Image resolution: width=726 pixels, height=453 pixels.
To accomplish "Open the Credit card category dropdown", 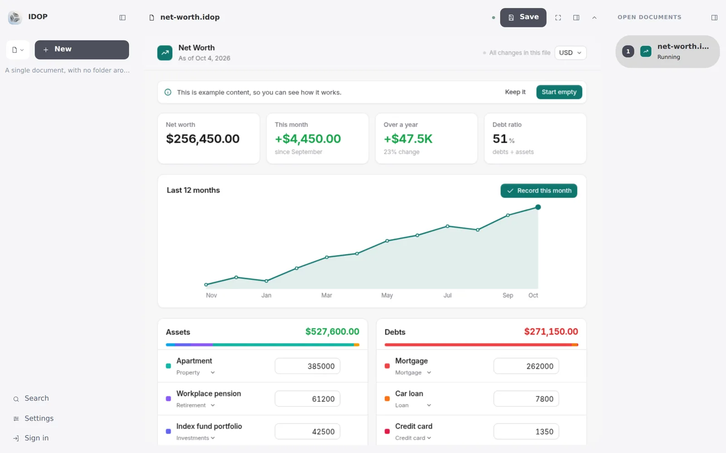I will pos(413,438).
